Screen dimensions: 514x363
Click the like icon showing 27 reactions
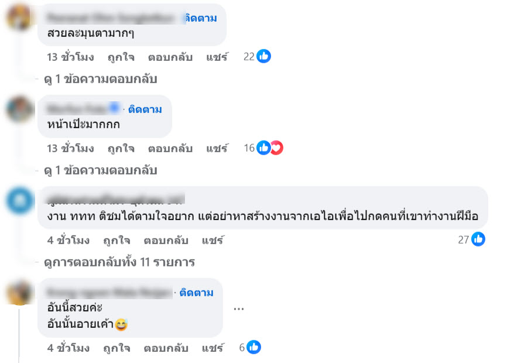(x=478, y=239)
